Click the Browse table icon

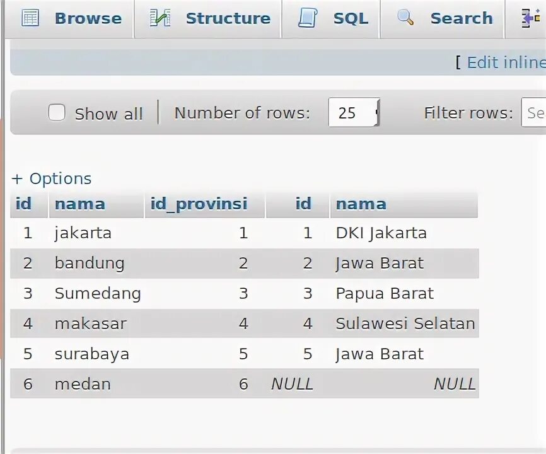(30, 18)
